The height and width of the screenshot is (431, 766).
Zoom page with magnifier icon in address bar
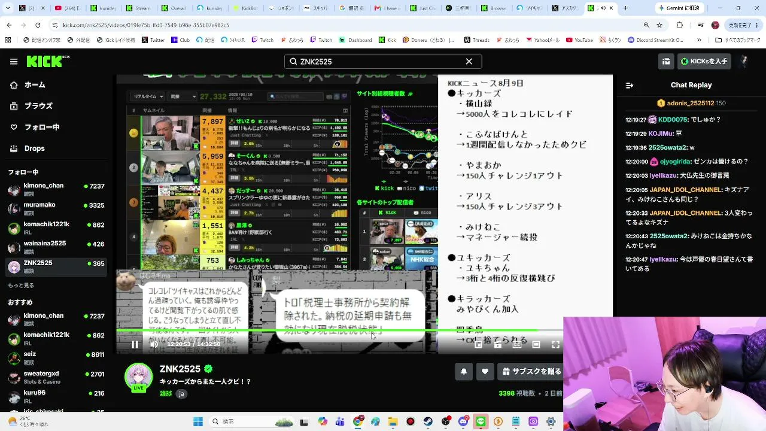coord(646,25)
